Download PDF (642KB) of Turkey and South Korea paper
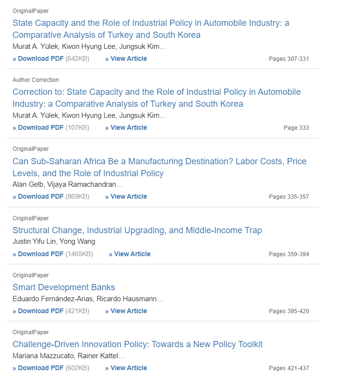The width and height of the screenshot is (351, 385). [x=41, y=59]
